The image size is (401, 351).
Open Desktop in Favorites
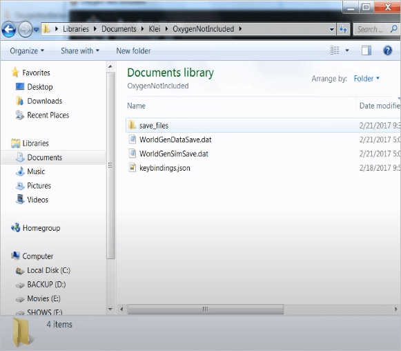(x=40, y=87)
